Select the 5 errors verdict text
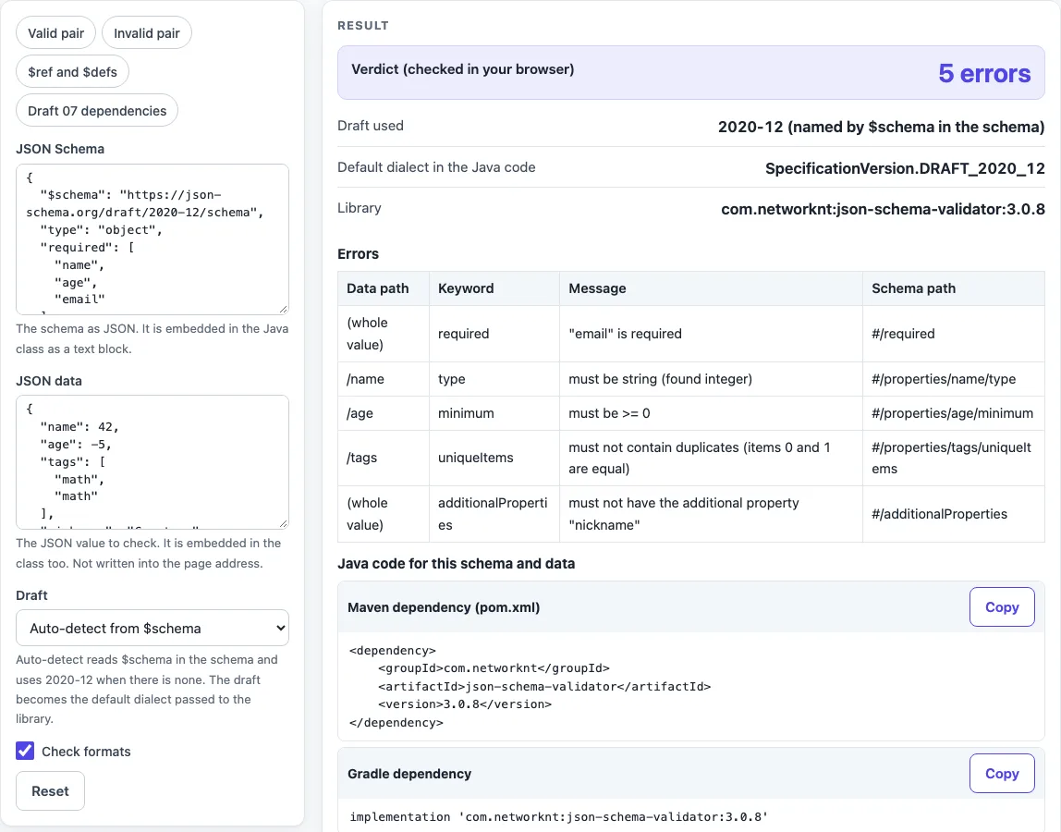This screenshot has width=1061, height=832. (984, 73)
